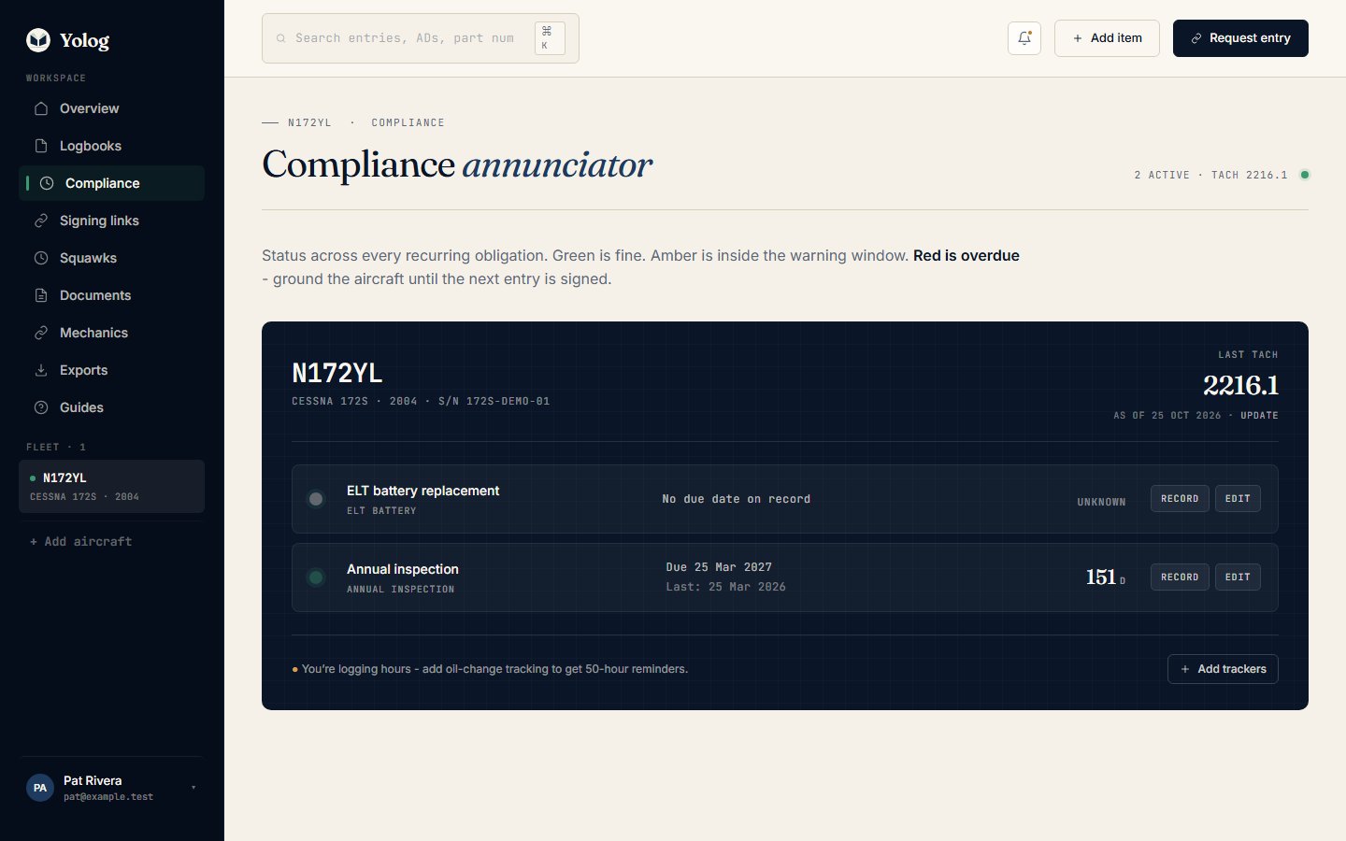
Task: Click the green tach status dot in header
Action: click(1305, 175)
